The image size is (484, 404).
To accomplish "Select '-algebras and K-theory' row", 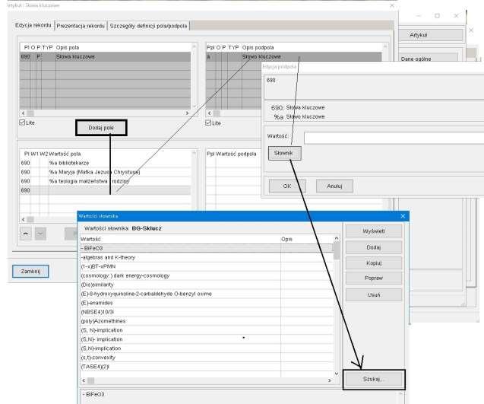I will (x=207, y=257).
